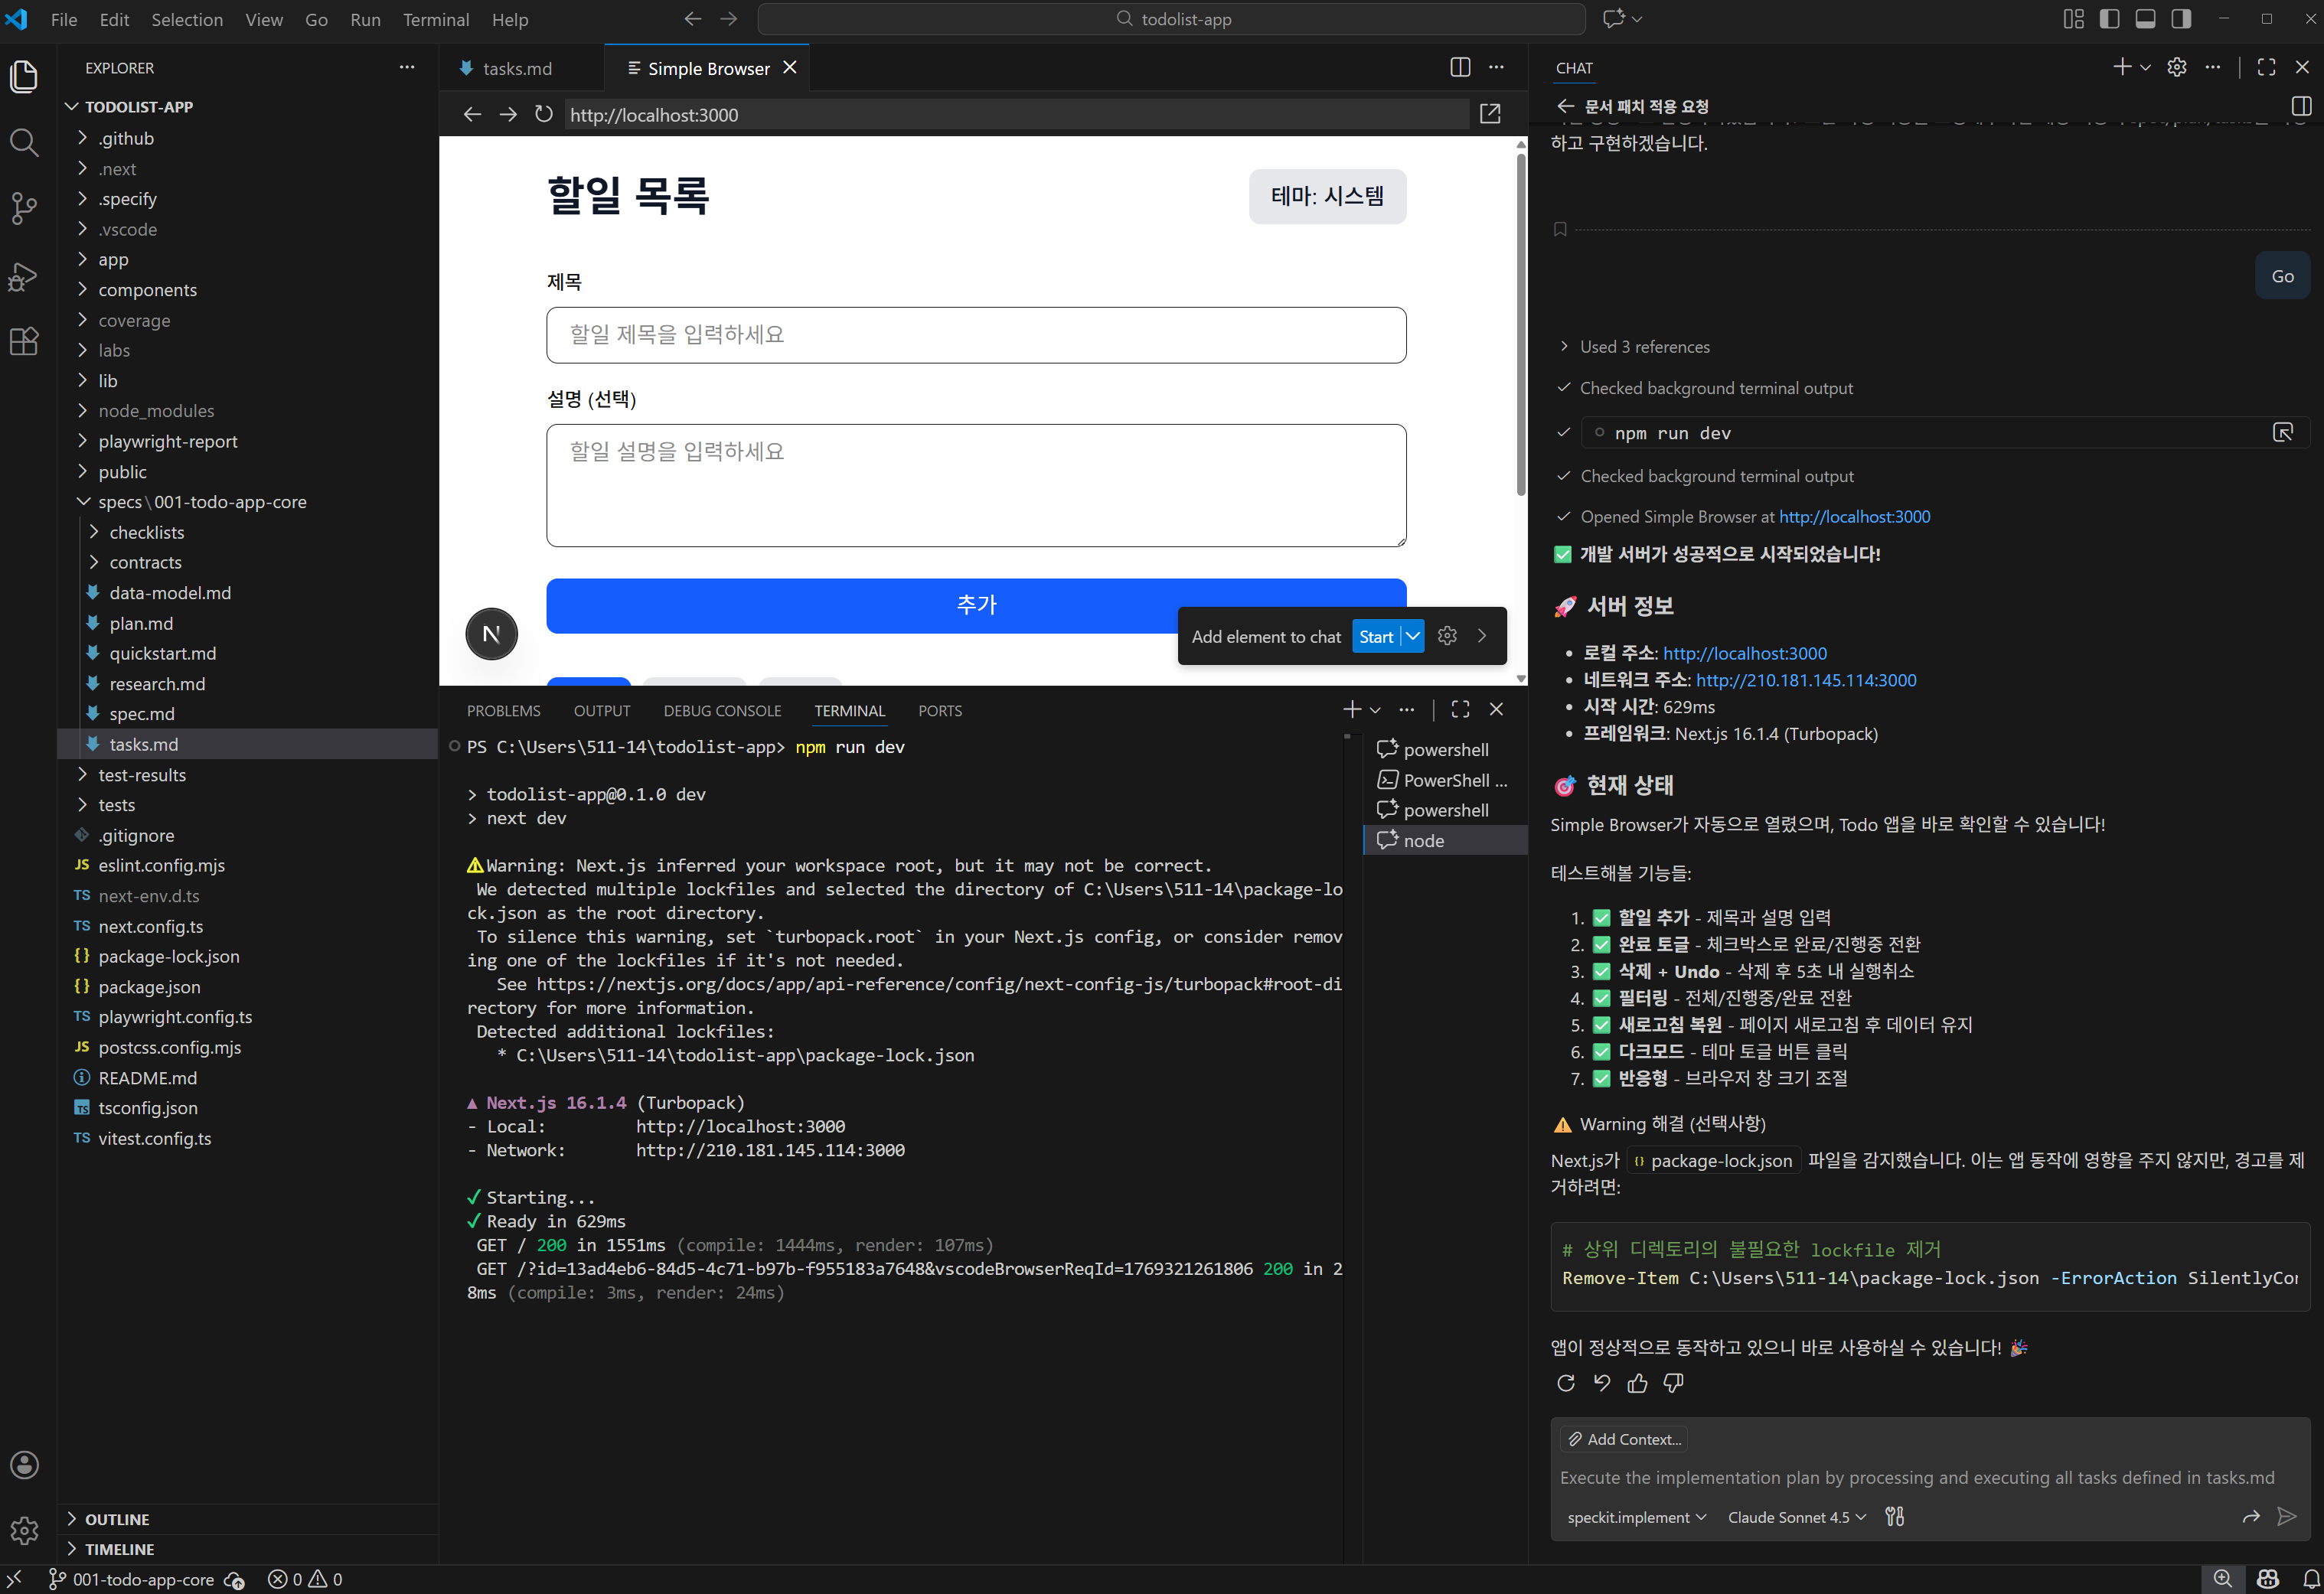This screenshot has height=1594, width=2324.
Task: Toggle the primary side bar layout
Action: pos(2109,19)
